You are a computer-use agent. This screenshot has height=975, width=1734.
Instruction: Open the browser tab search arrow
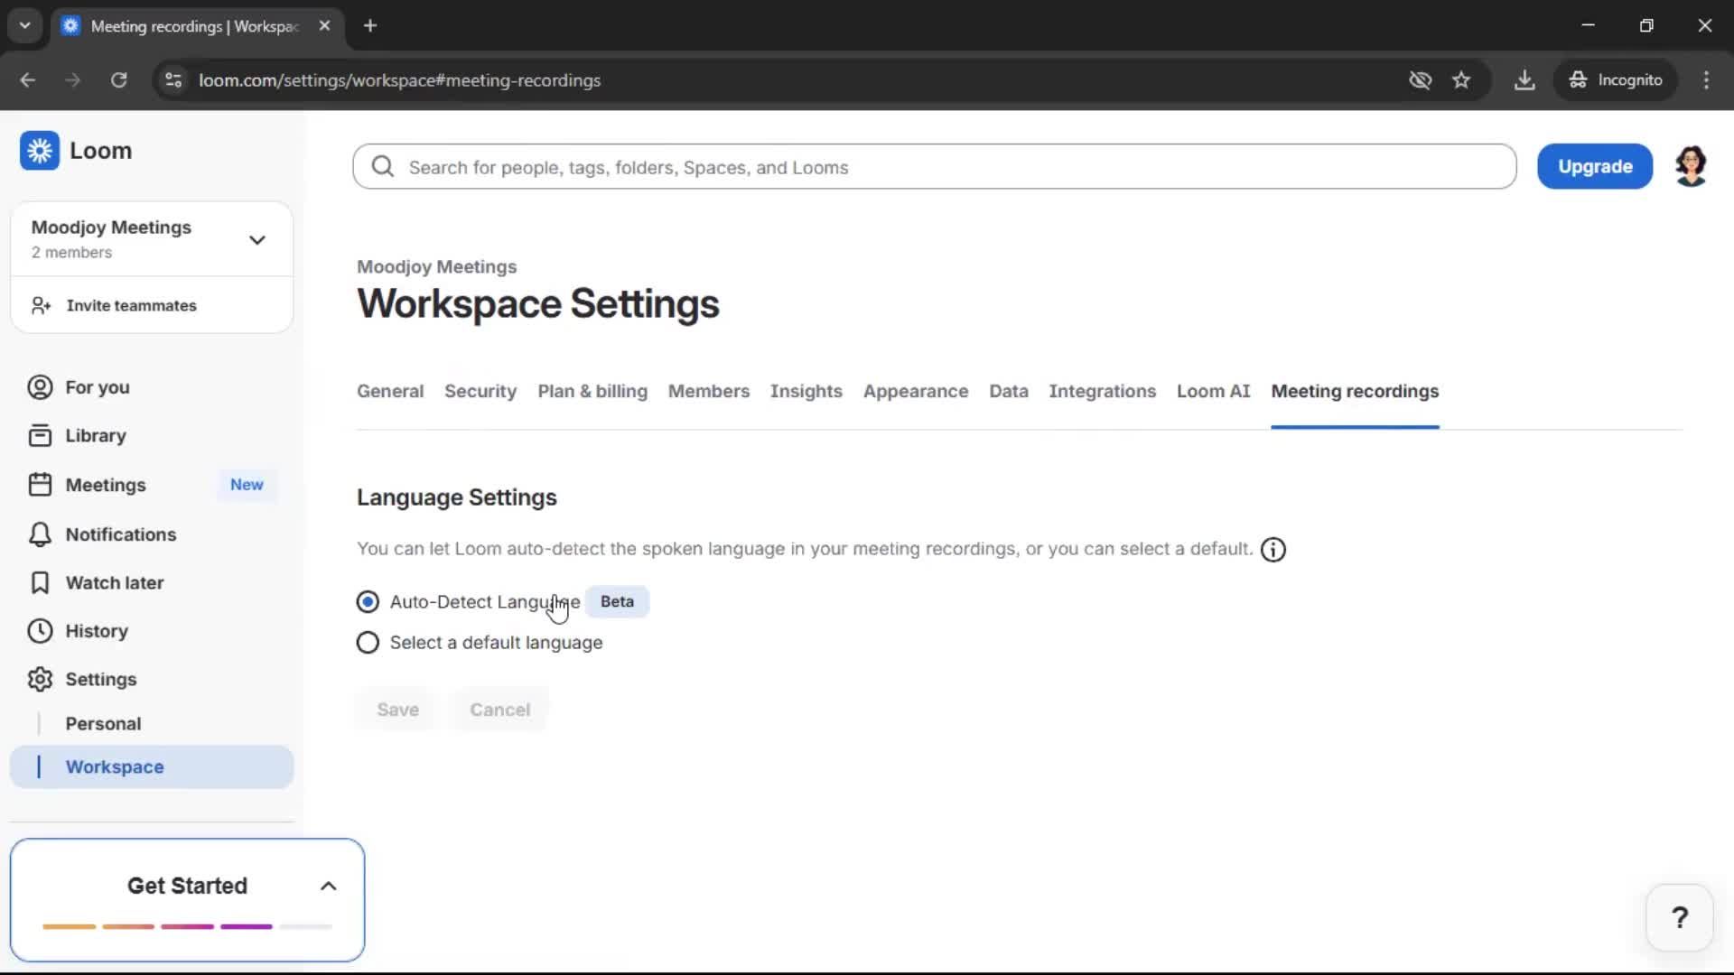(x=24, y=25)
